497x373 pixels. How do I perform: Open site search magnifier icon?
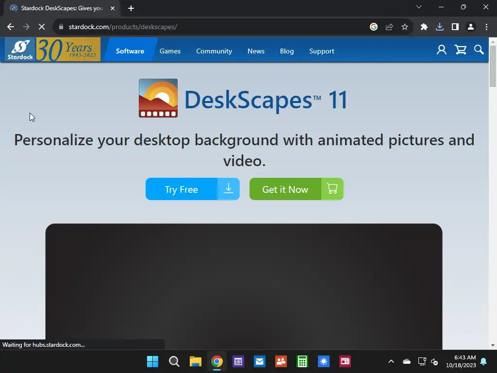[479, 50]
